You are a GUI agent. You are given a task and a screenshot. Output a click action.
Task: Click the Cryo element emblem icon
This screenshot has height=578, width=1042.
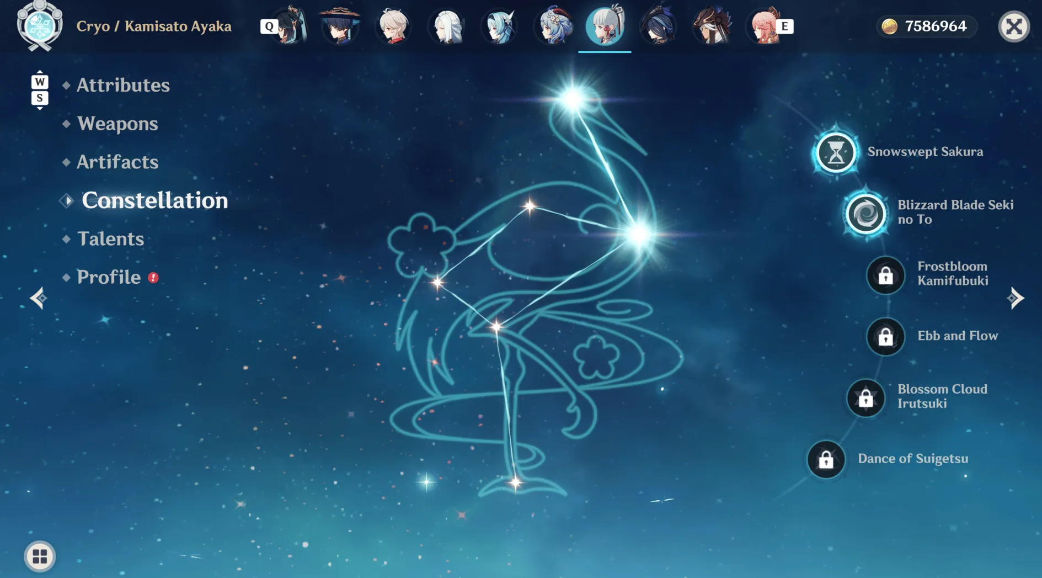pyautogui.click(x=39, y=25)
